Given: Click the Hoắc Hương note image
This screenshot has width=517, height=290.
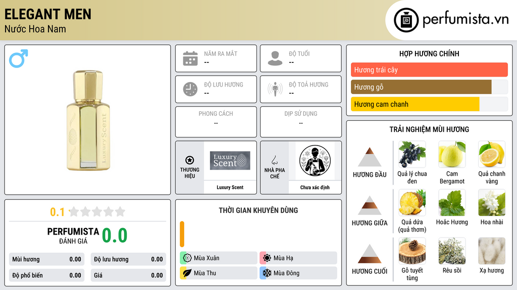Looking at the screenshot, I should click(452, 202).
